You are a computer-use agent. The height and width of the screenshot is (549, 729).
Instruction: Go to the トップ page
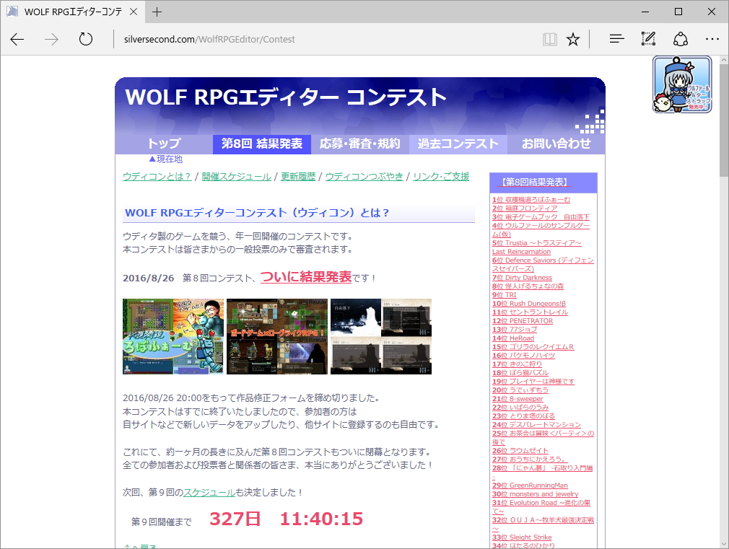[165, 144]
